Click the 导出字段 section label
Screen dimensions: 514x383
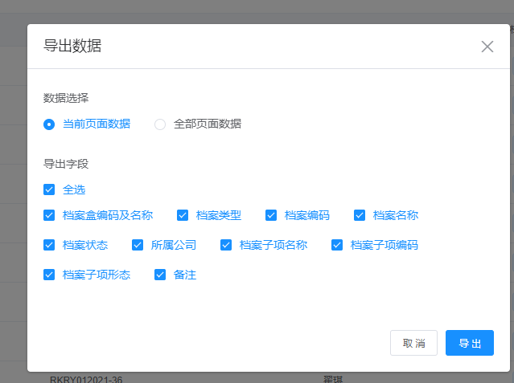pos(66,164)
